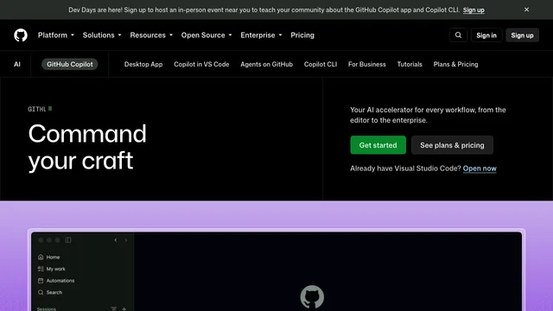Click See plans & pricing button

[452, 145]
